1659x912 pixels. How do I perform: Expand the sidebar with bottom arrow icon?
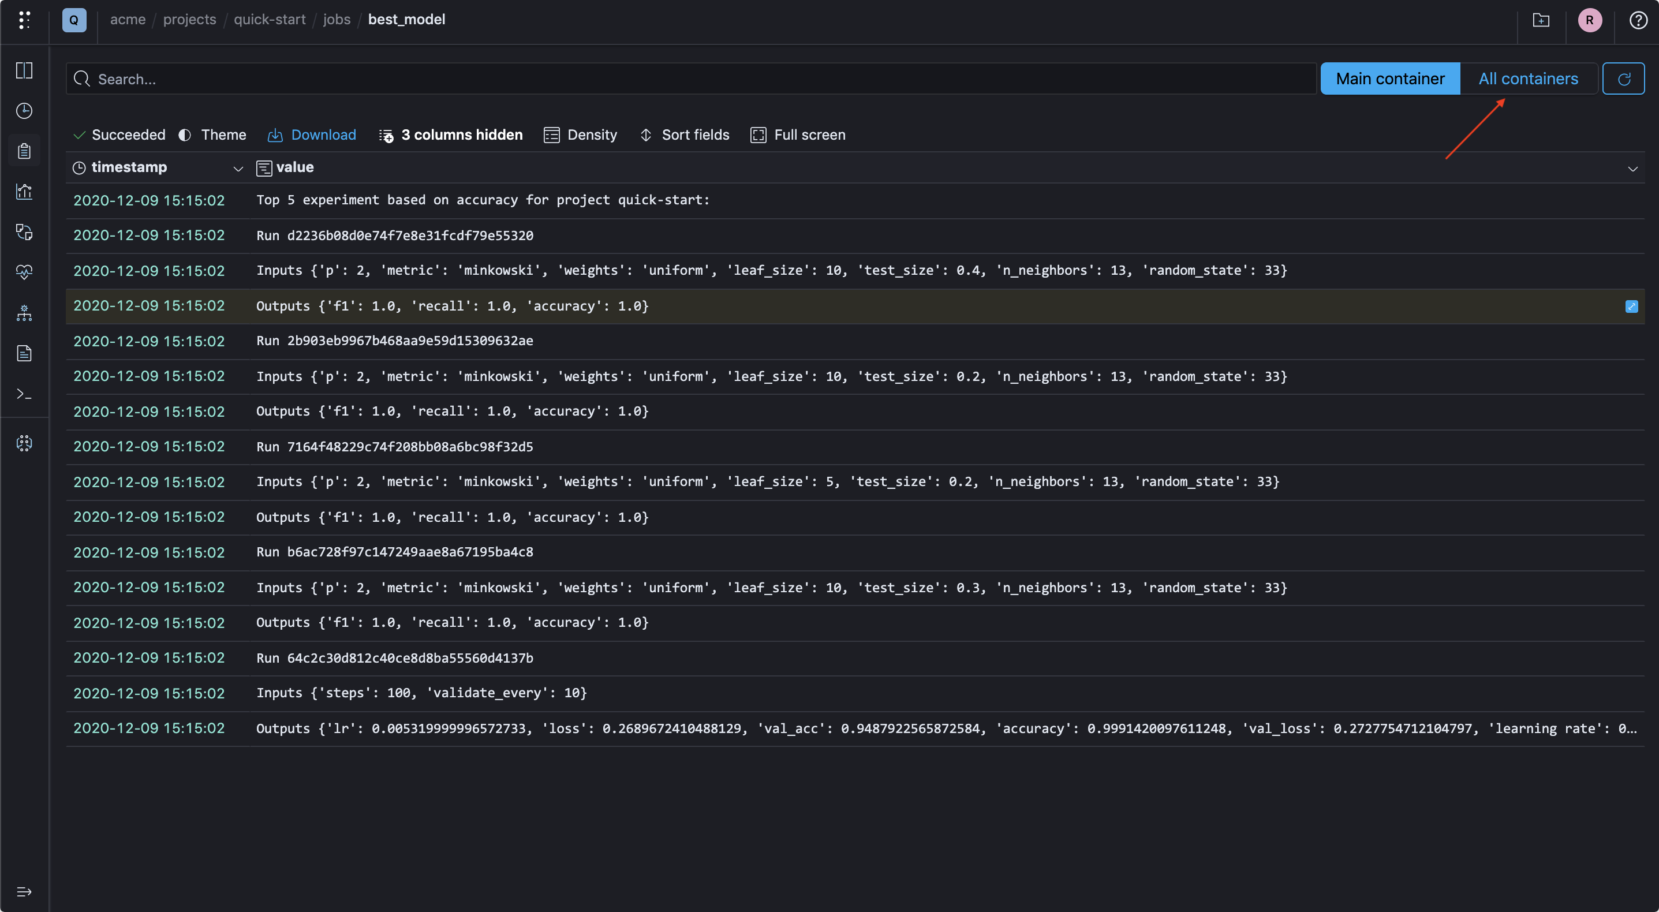[x=24, y=891]
